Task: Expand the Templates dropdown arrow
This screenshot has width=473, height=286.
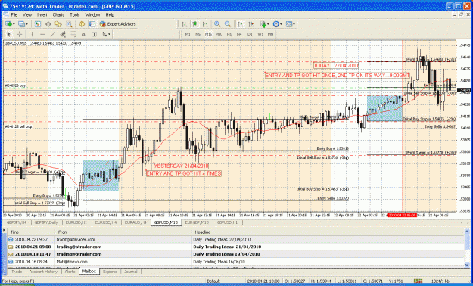Action: point(294,24)
